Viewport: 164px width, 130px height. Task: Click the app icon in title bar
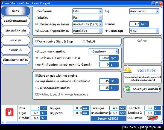(x=3, y=3)
